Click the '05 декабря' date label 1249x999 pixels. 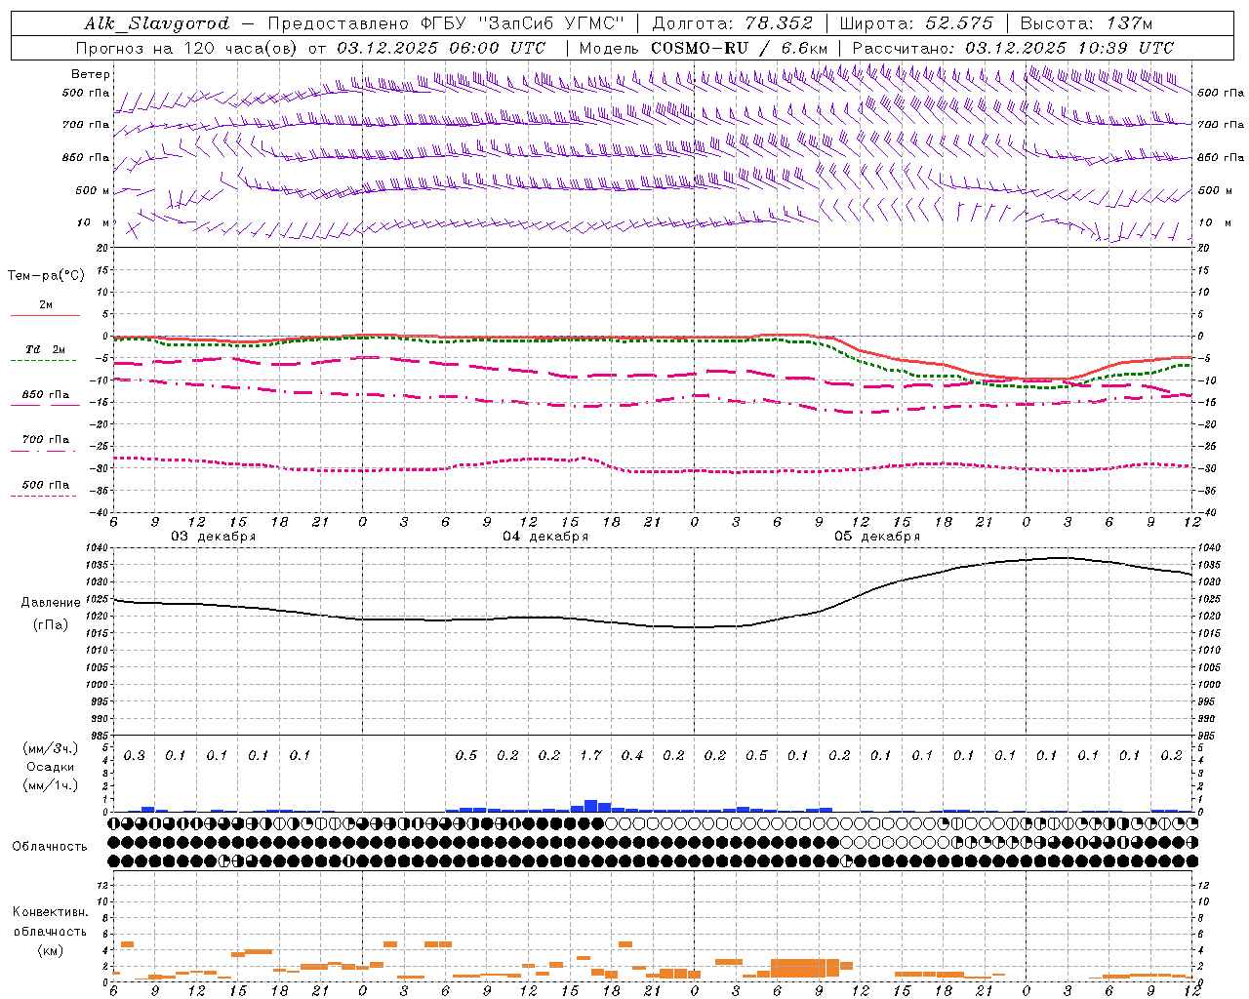pyautogui.click(x=877, y=537)
